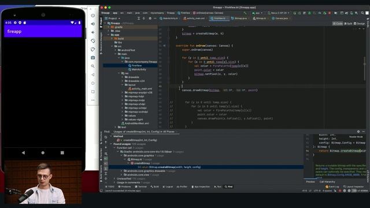The height and width of the screenshot is (208, 370).
Task: Click emulator toolbar home circle
Action: pos(93,83)
